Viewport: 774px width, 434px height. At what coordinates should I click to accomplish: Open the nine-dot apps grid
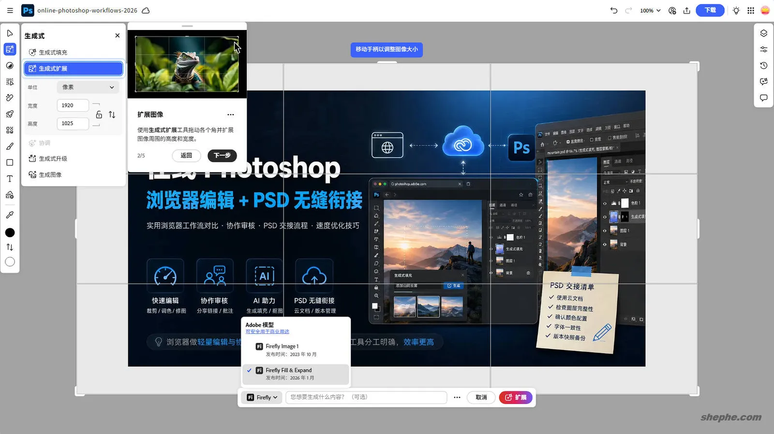click(751, 10)
